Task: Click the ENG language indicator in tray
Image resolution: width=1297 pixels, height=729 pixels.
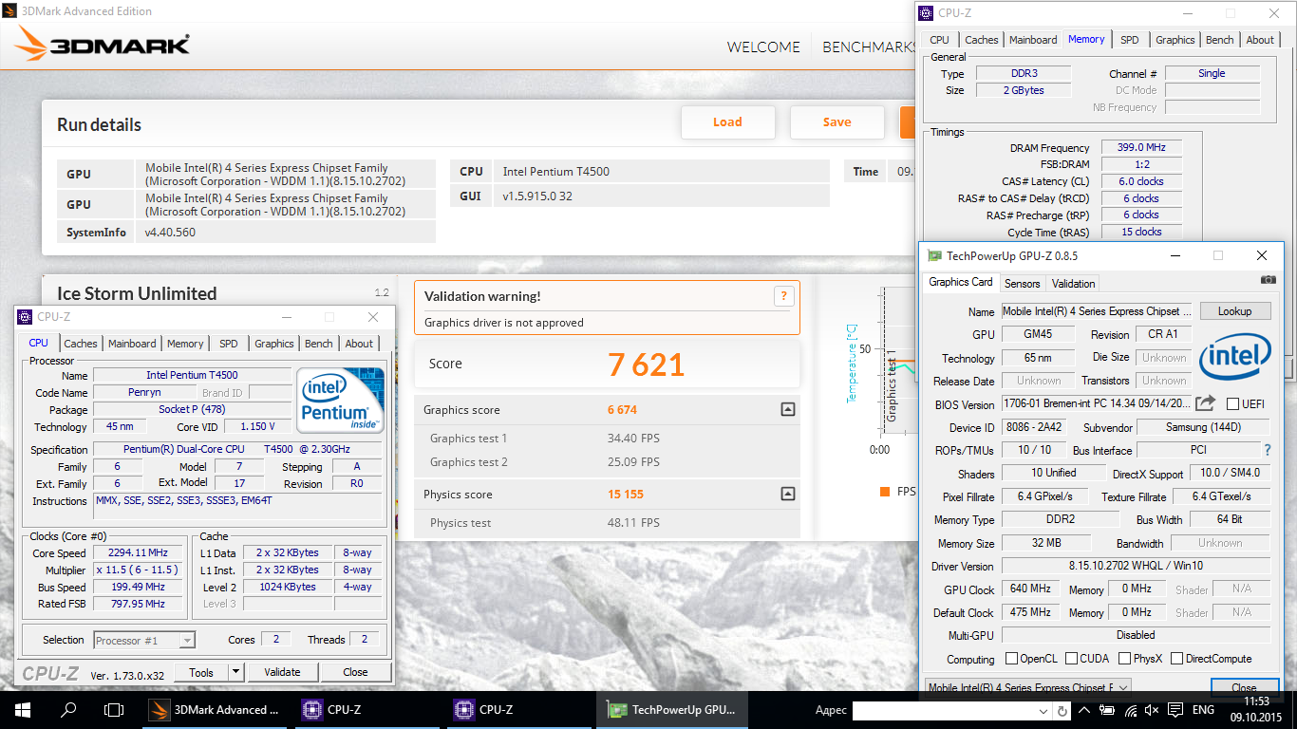Action: point(1203,710)
